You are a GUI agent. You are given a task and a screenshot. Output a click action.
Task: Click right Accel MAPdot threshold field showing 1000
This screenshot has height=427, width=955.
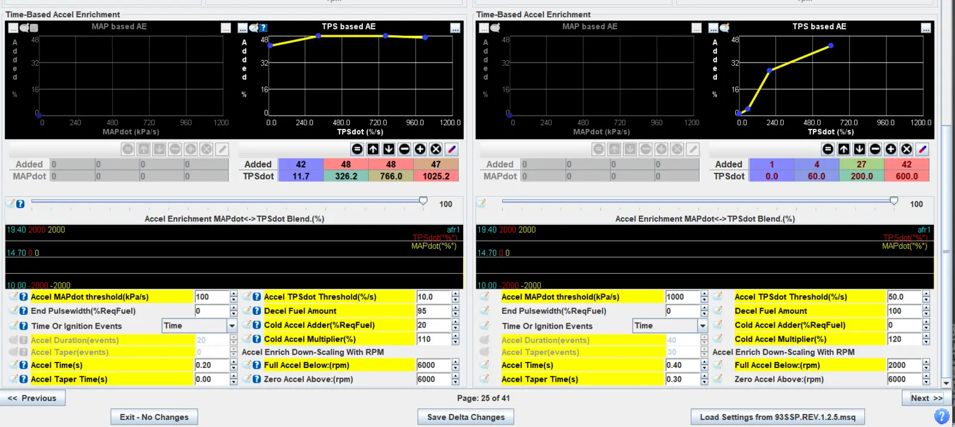coord(683,296)
